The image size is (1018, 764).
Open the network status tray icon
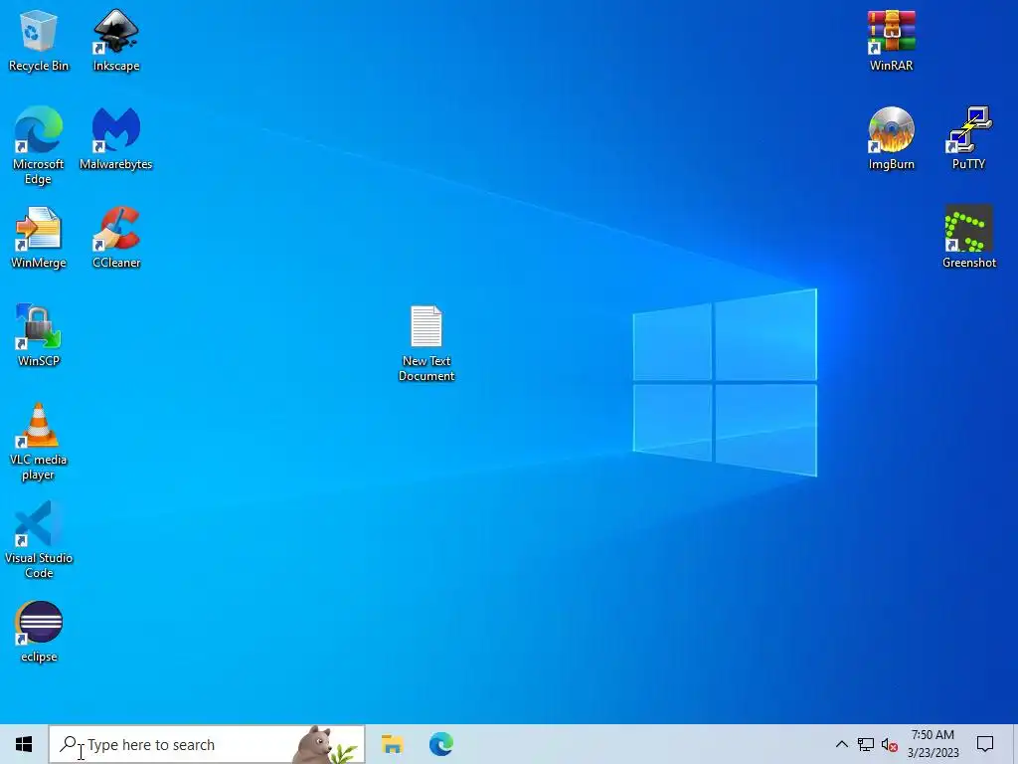866,744
